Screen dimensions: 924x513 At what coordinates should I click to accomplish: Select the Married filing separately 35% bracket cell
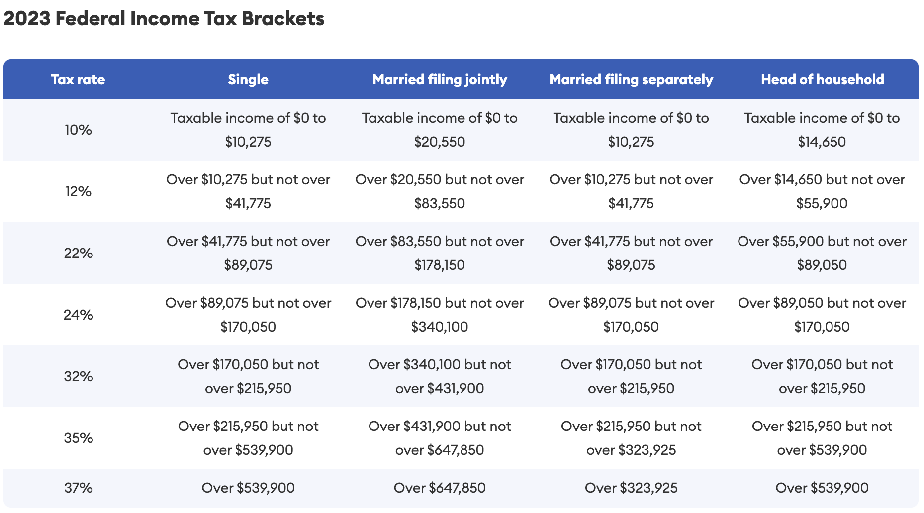click(631, 438)
